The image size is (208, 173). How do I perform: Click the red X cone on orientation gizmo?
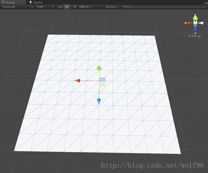point(190,23)
